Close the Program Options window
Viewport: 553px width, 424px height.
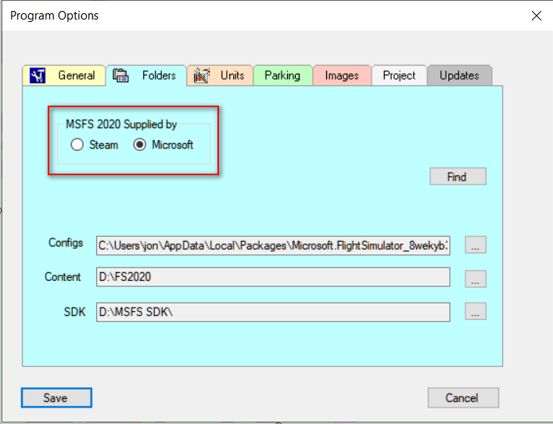click(x=537, y=16)
